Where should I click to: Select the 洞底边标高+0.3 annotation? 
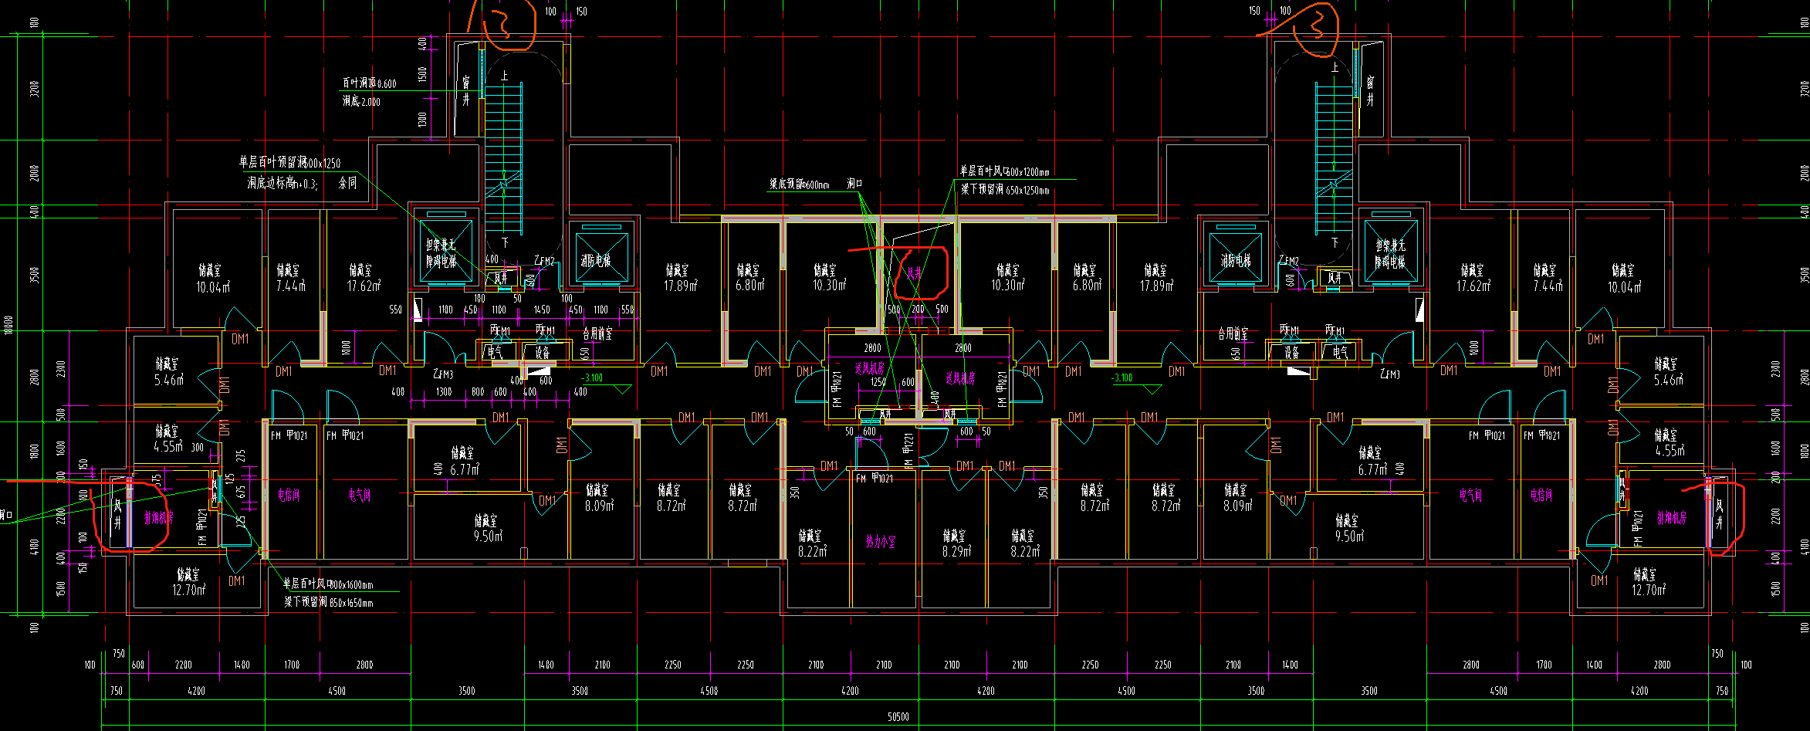coord(282,184)
